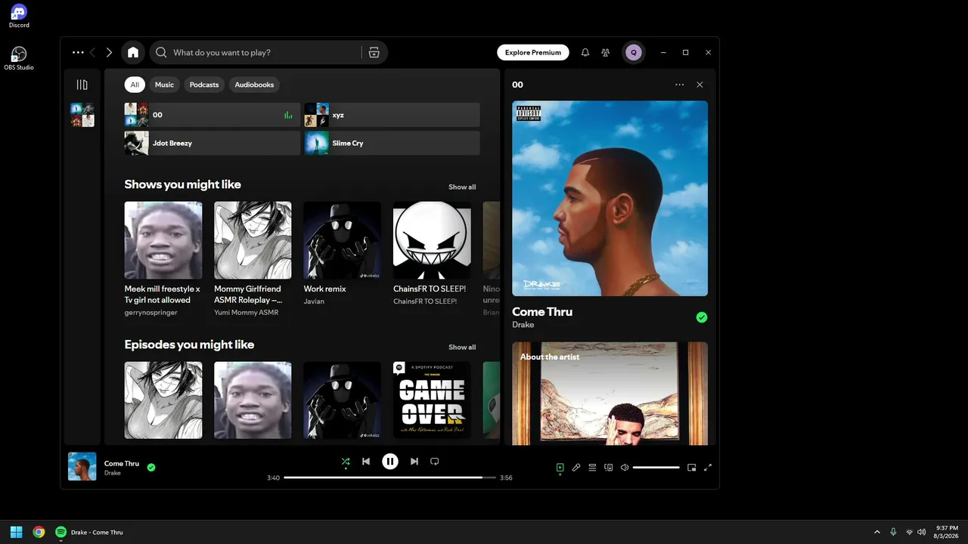Show all under Shows you might like
This screenshot has width=968, height=544.
click(462, 187)
